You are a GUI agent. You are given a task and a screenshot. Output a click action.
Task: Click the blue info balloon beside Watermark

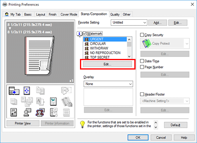pos(79,34)
